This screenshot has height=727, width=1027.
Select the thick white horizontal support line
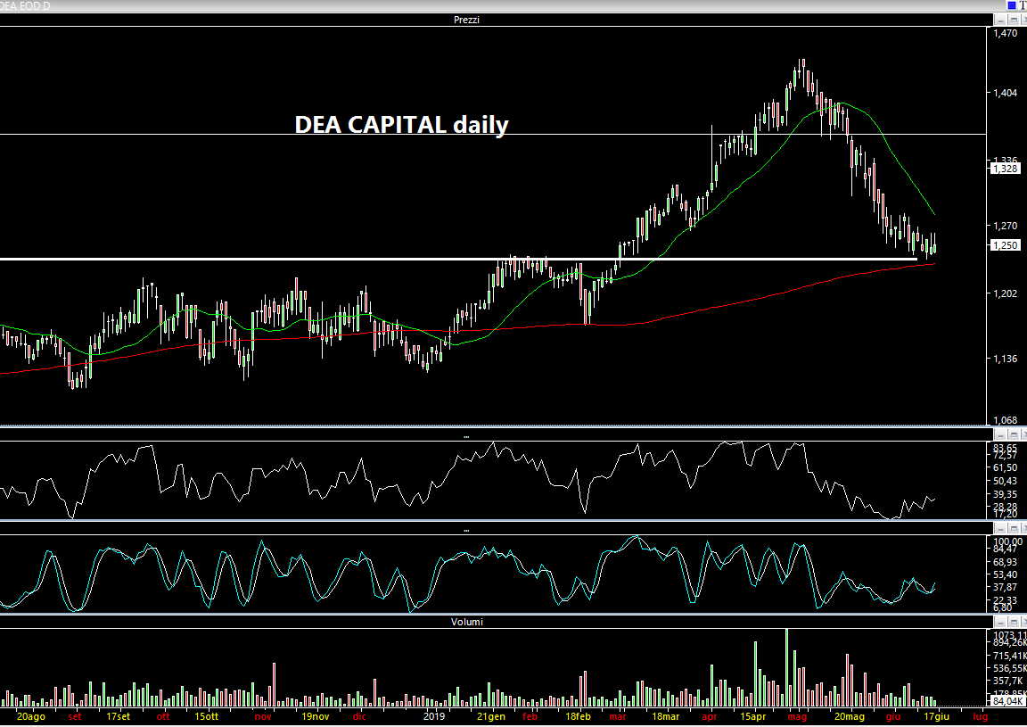point(458,259)
